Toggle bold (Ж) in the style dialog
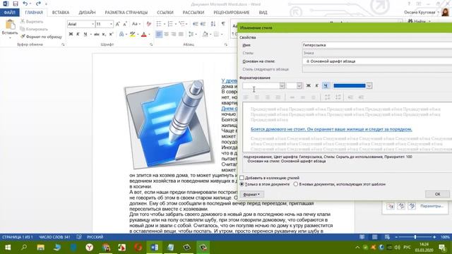 click(309, 85)
